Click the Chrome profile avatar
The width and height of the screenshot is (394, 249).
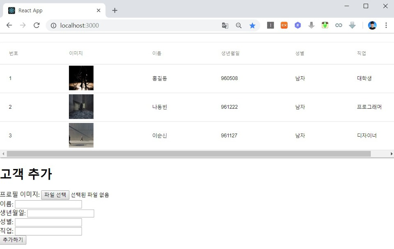[x=372, y=25]
